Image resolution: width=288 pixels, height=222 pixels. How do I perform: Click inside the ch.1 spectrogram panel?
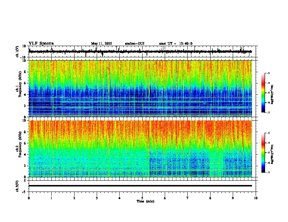point(140,89)
